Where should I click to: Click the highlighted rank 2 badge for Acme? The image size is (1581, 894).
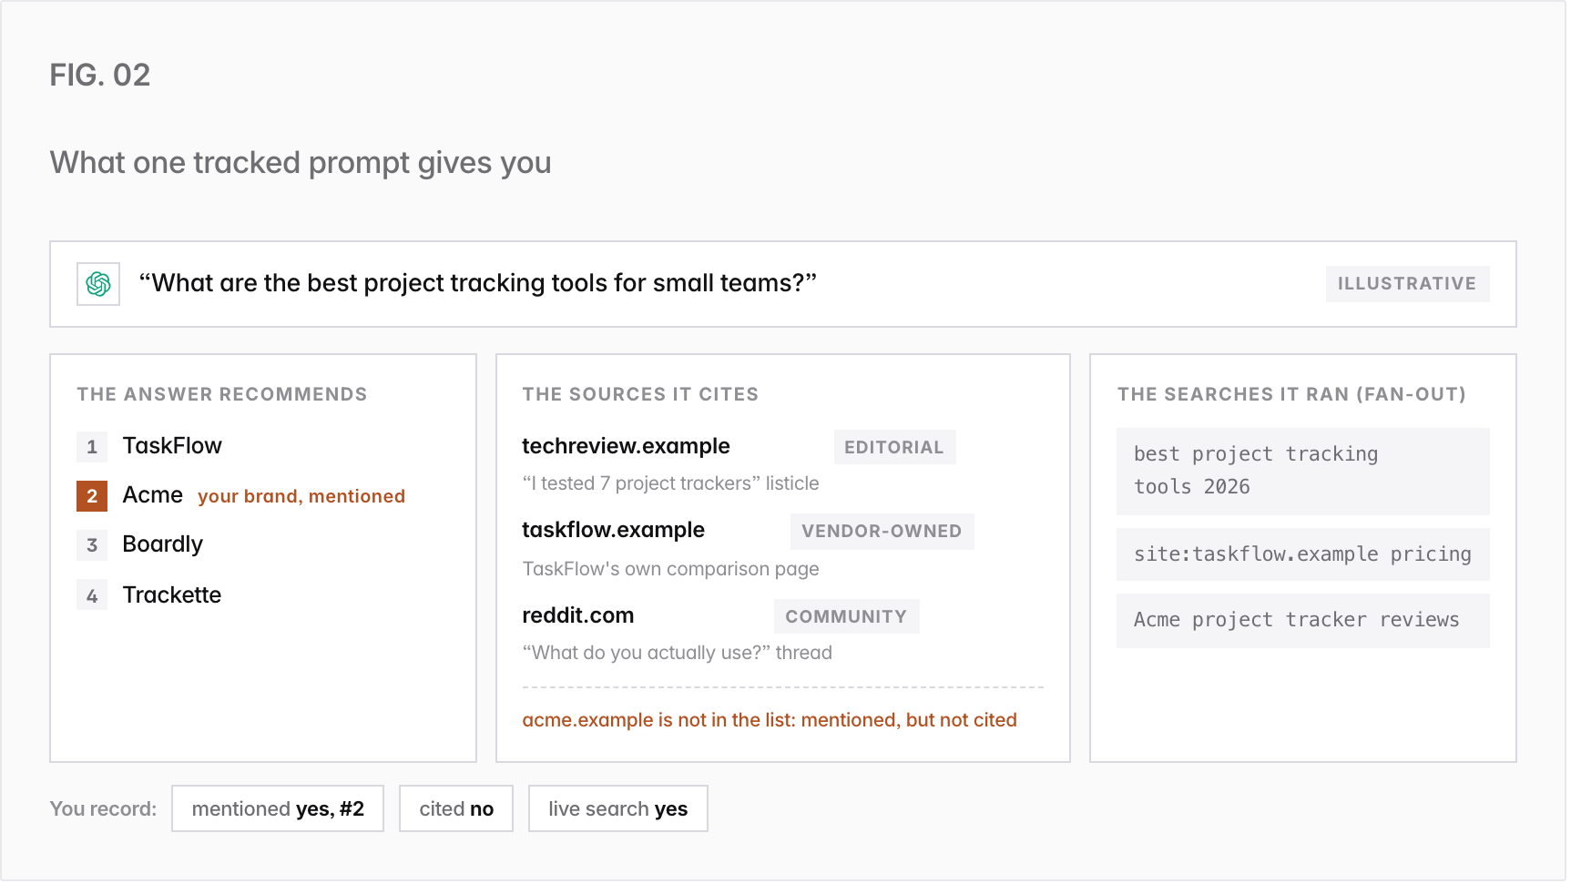point(92,496)
